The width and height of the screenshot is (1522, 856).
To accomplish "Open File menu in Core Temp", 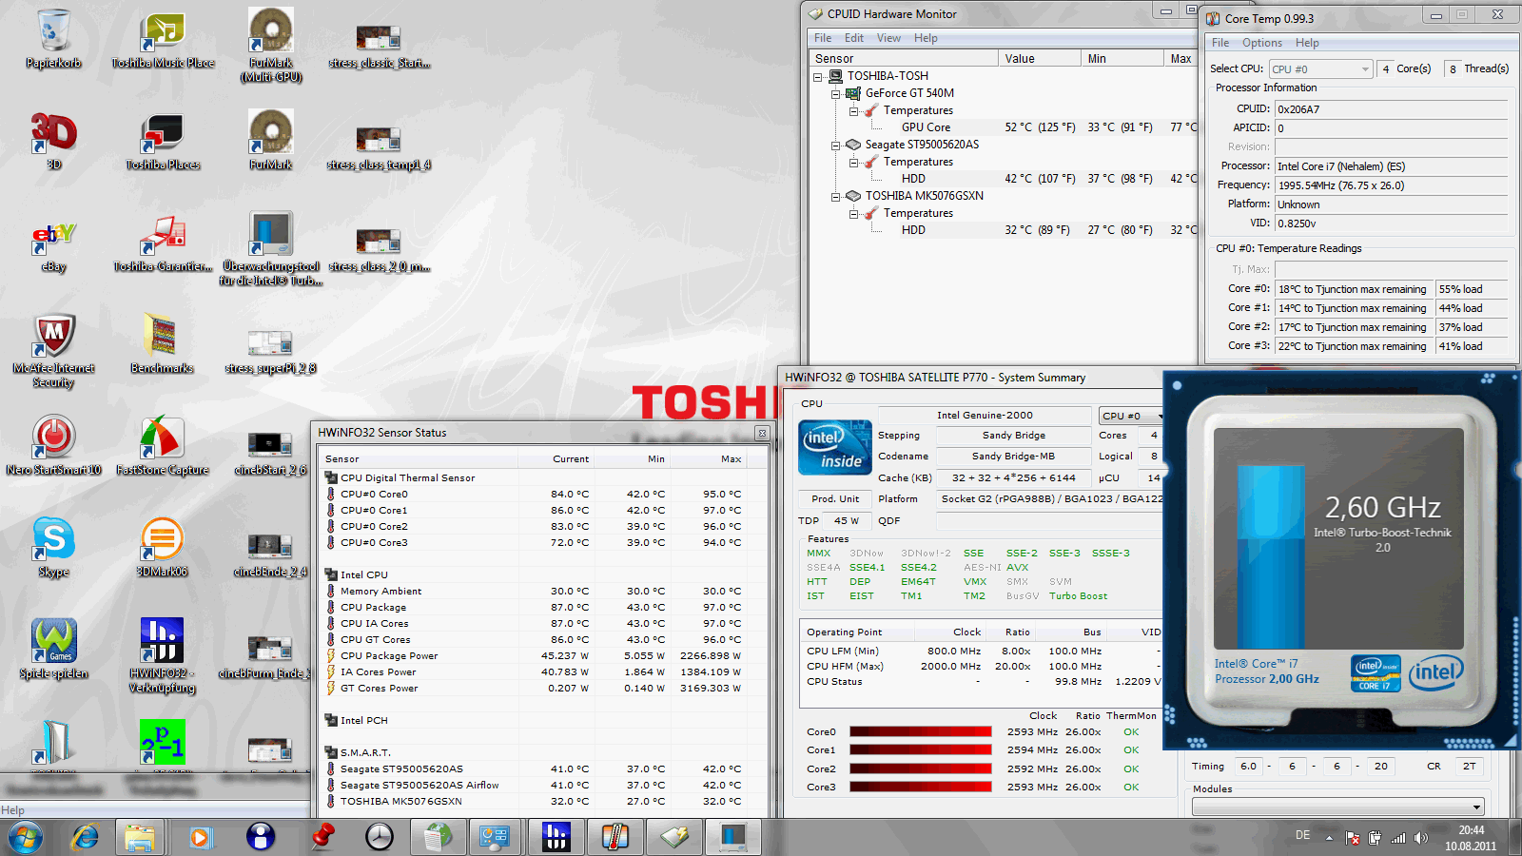I will coord(1220,43).
